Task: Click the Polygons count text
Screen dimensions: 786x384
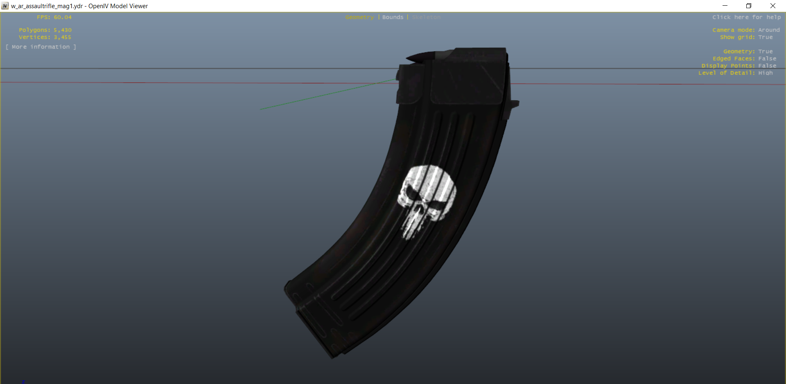Action: [45, 30]
